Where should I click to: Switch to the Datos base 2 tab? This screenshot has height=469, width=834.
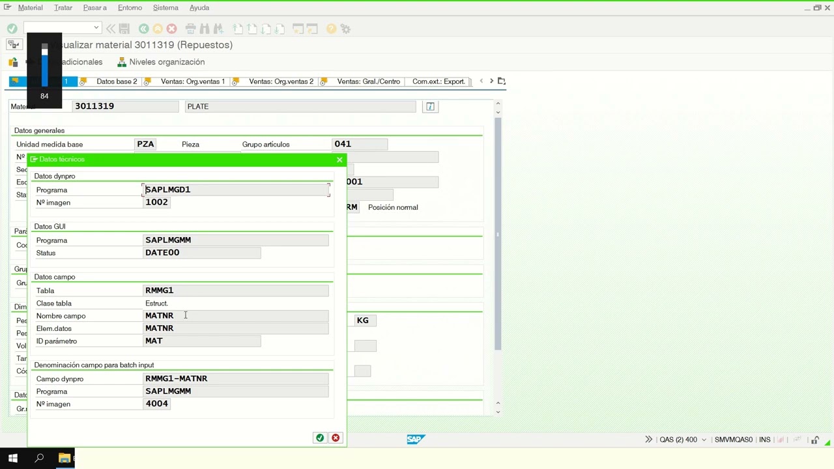coord(117,81)
